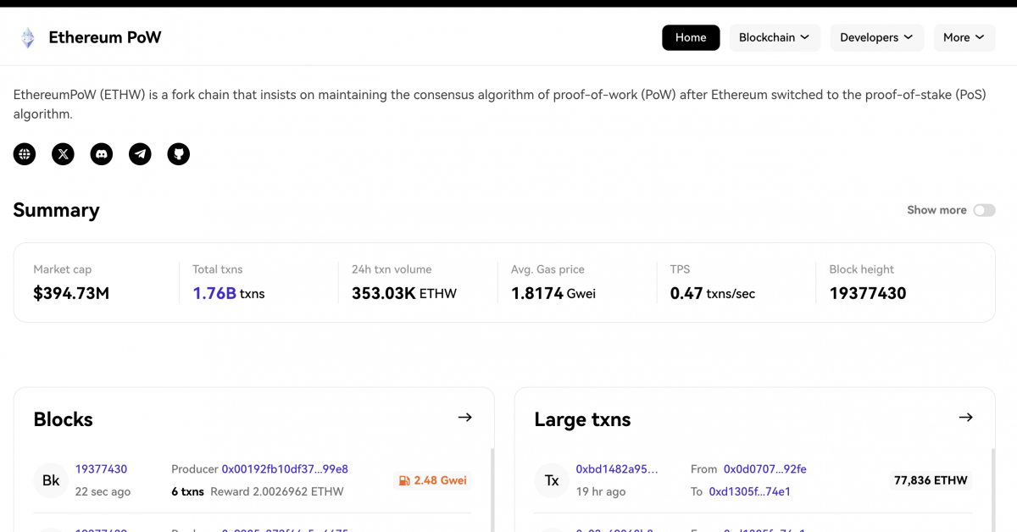Click the Tx icon beside transaction 0xbd1482a95

coord(551,479)
